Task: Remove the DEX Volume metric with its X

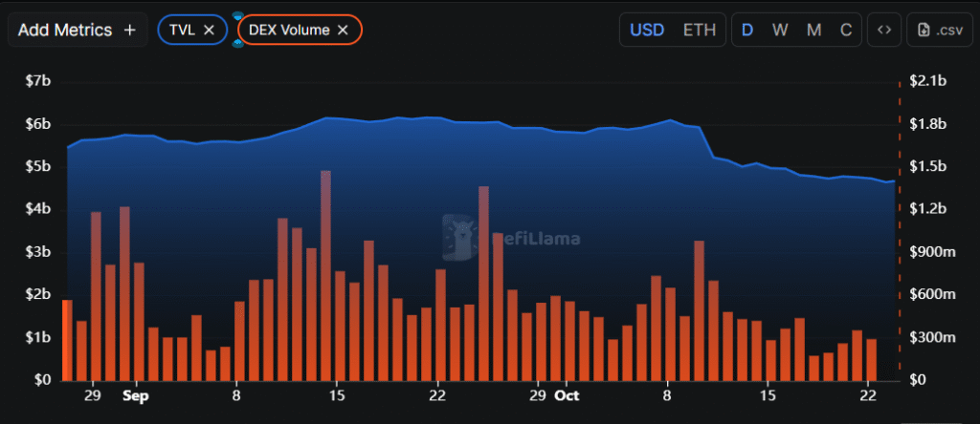Action: [343, 30]
